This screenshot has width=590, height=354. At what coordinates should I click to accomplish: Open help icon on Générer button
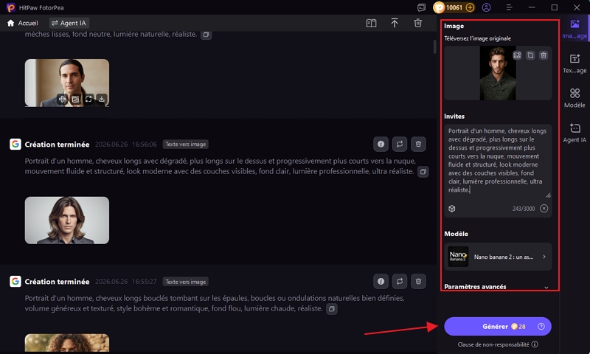(x=541, y=326)
